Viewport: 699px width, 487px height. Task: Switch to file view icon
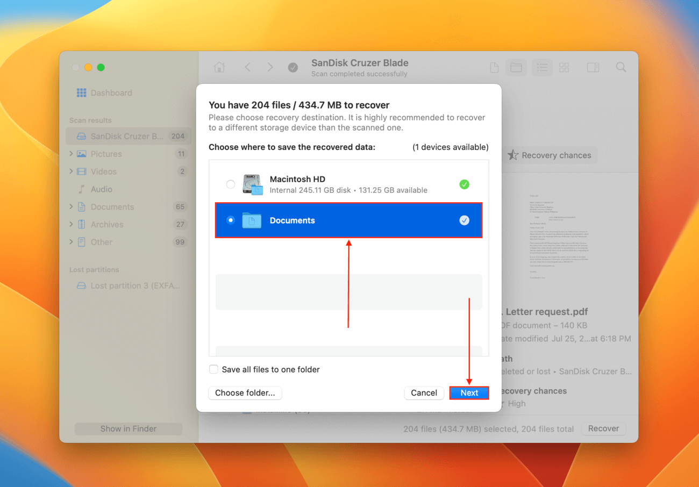tap(494, 67)
